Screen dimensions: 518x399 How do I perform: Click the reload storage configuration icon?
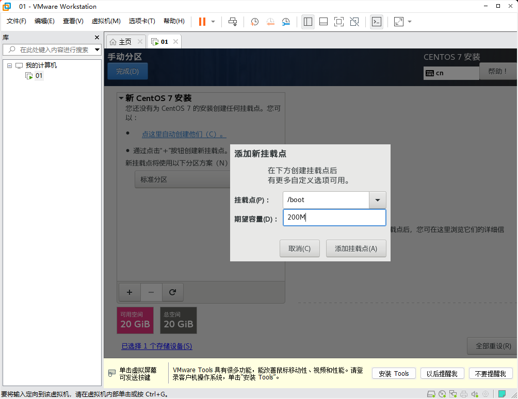click(172, 292)
